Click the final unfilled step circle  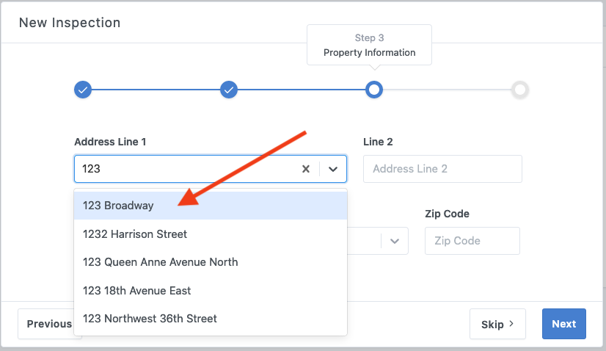[x=520, y=90]
